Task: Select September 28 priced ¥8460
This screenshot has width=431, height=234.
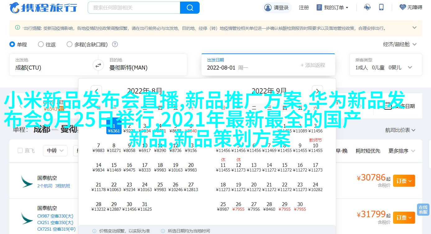Action: [269, 207]
